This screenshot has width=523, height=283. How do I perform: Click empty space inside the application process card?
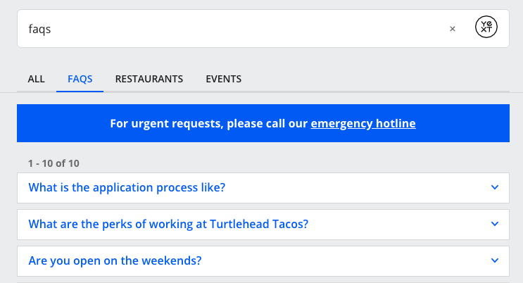tap(357, 188)
